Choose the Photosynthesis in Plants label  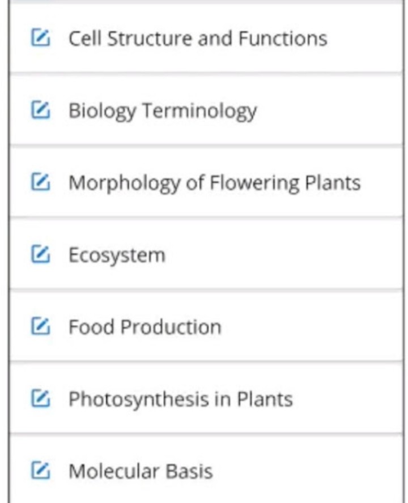180,399
